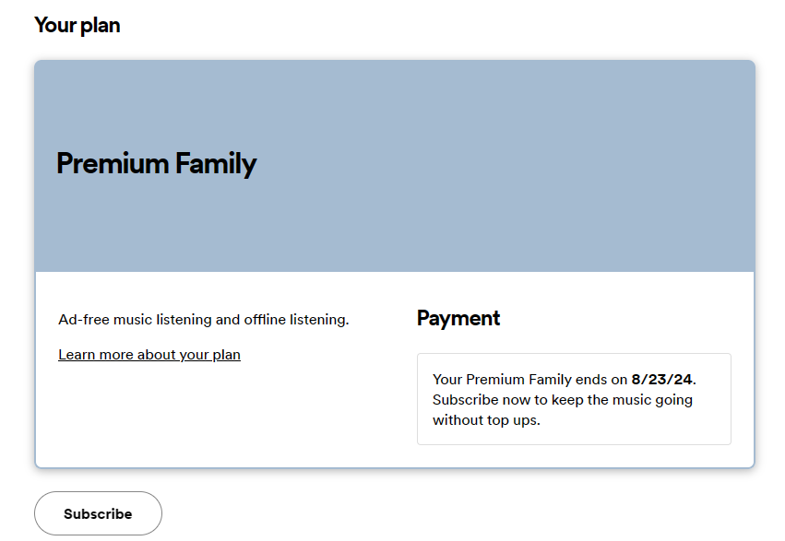Click the Your plan heading
785x541 pixels.
click(77, 25)
